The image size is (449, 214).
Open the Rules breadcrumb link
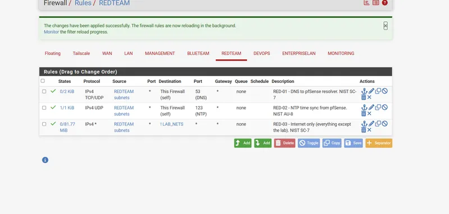coord(83,3)
